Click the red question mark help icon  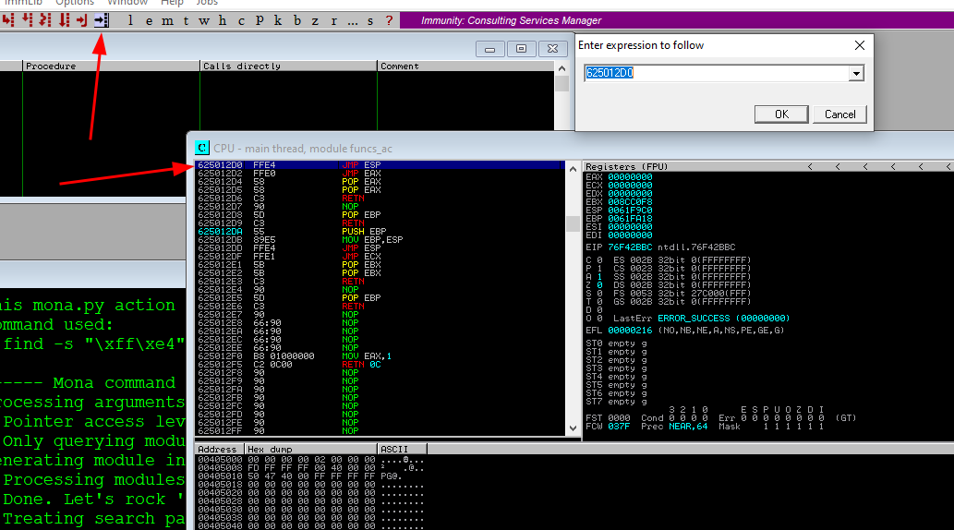click(x=389, y=20)
